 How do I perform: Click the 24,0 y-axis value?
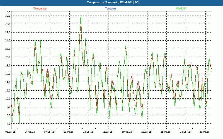click(x=8, y=41)
